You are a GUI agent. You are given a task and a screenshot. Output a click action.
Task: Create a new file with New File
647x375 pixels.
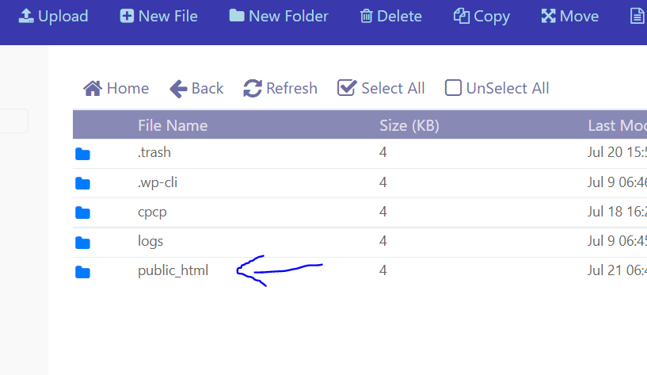159,16
